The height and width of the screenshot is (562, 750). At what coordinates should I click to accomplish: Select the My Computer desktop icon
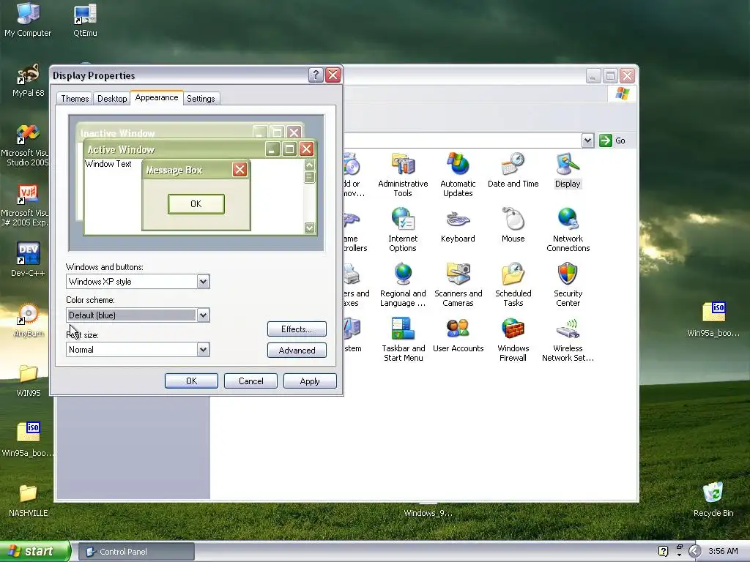pos(28,20)
